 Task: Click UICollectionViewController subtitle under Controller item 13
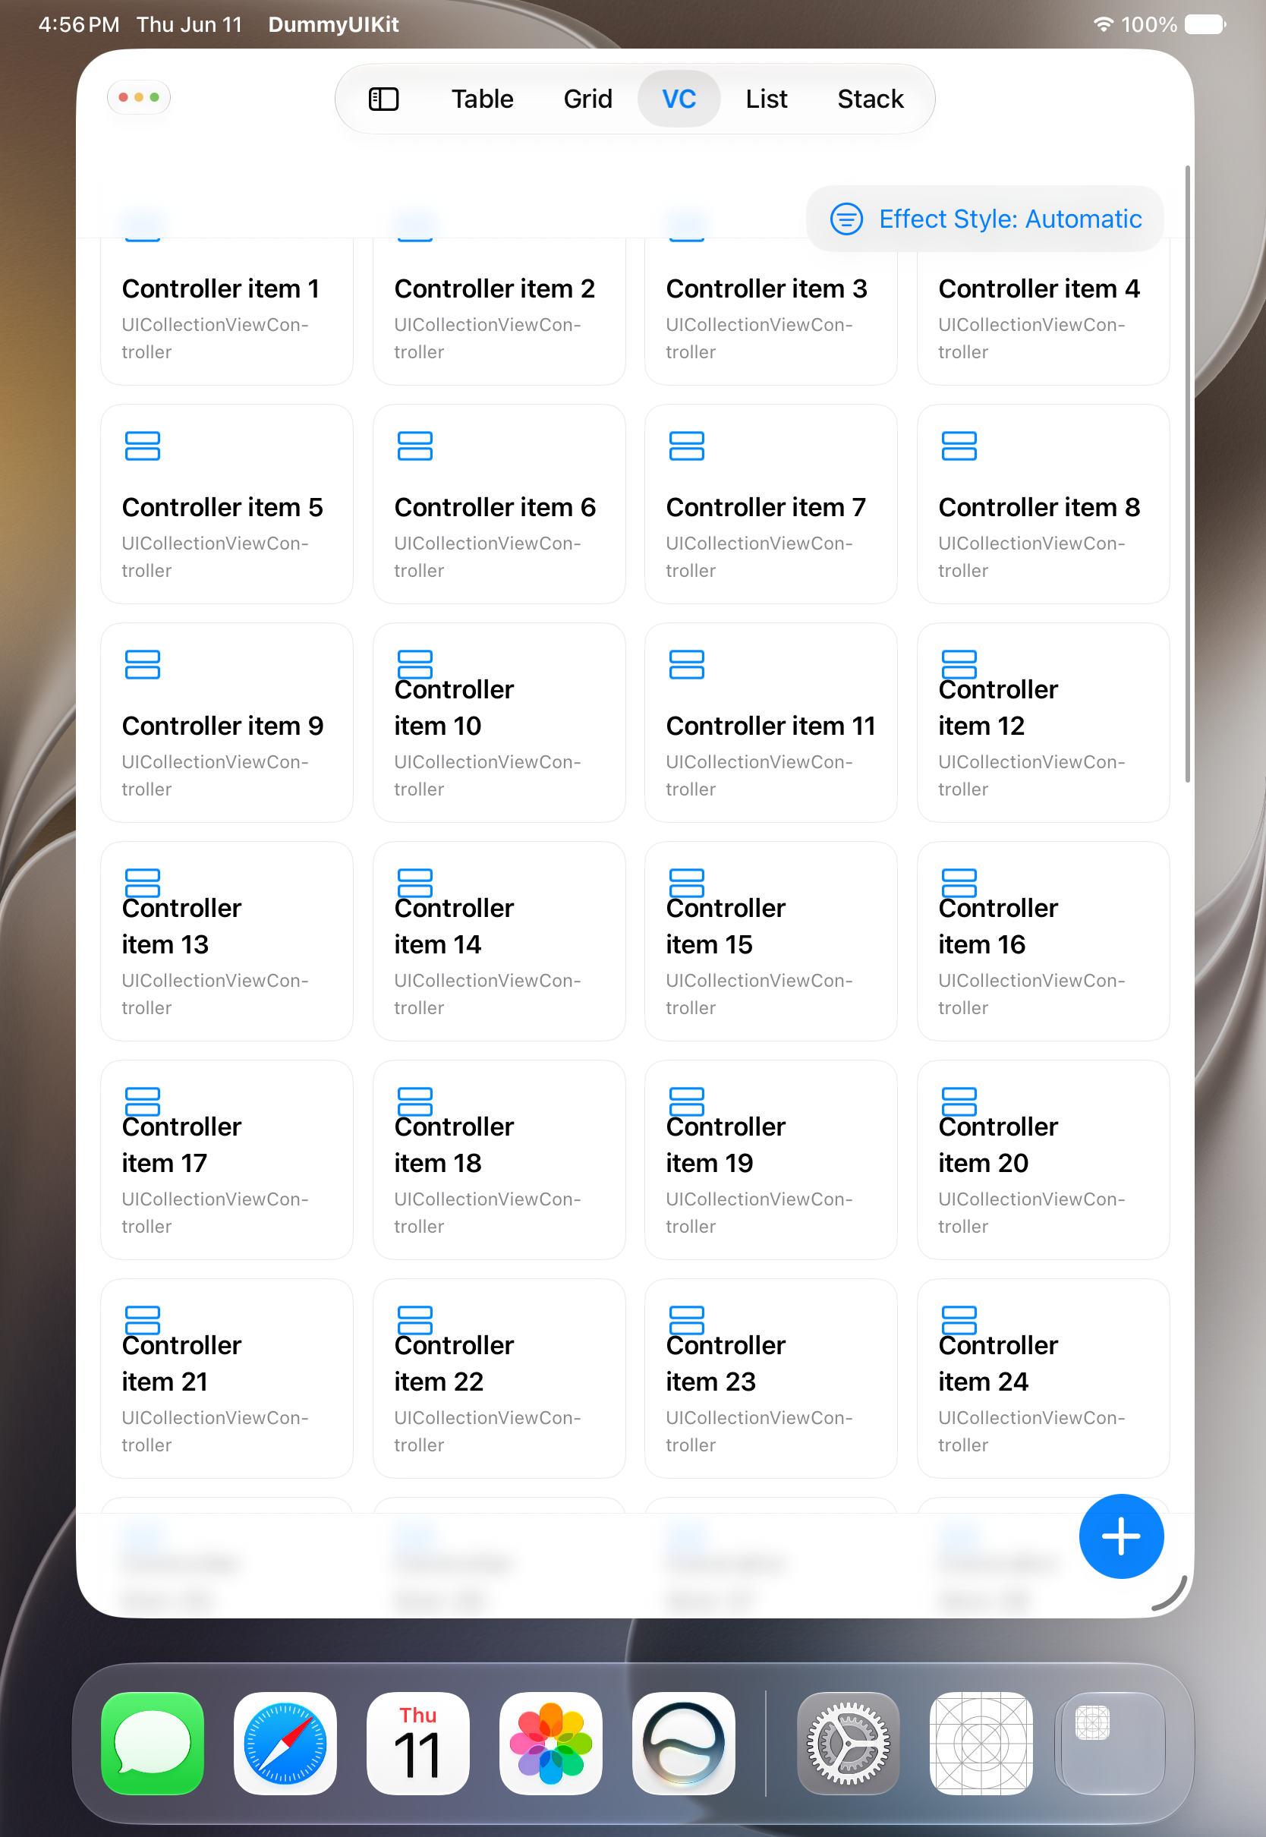pos(215,994)
